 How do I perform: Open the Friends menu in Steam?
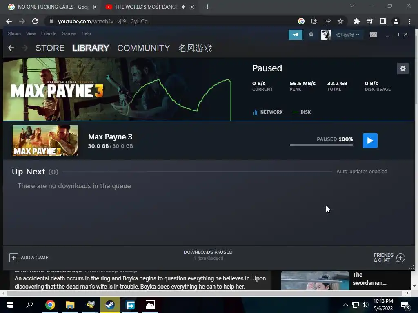49,33
